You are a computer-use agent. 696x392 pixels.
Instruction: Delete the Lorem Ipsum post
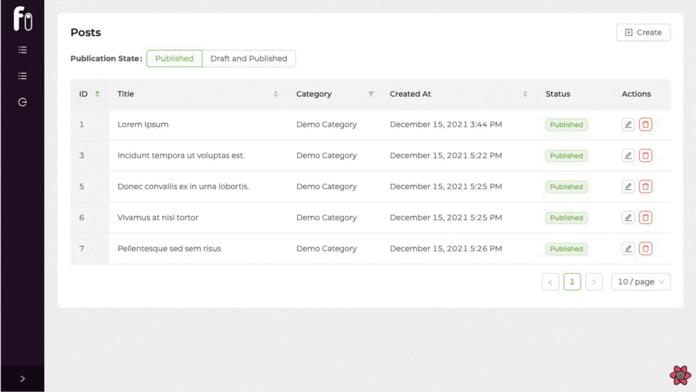click(x=645, y=125)
